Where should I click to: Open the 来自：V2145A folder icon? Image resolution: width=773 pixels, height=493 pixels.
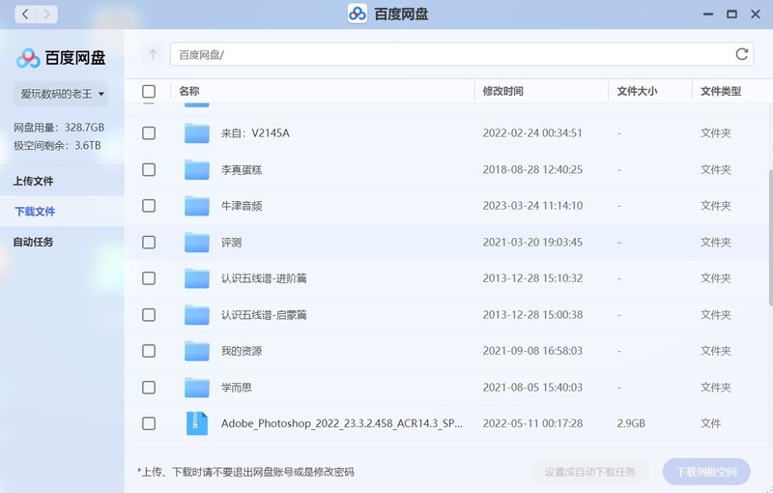point(197,133)
